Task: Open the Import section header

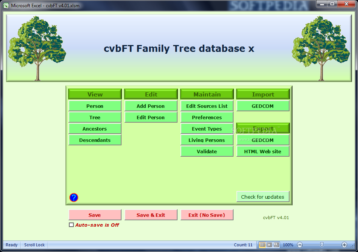Action: pyautogui.click(x=263, y=94)
